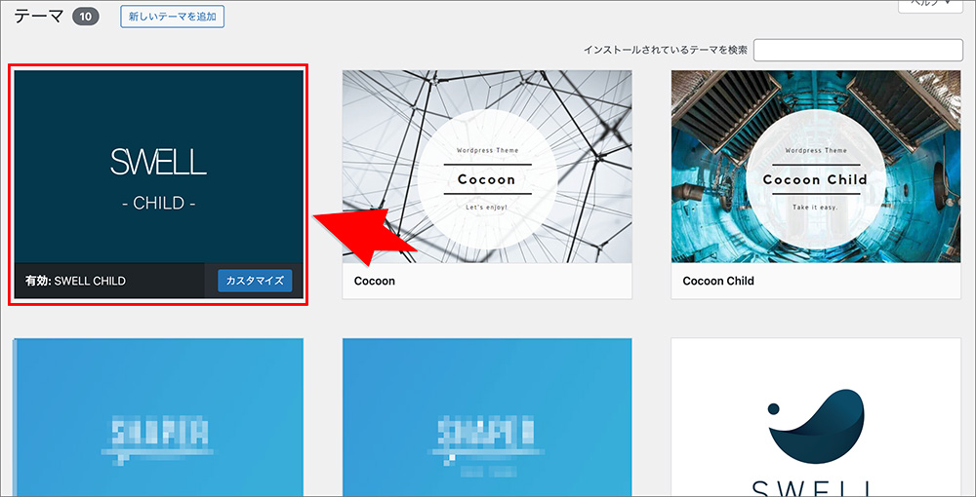
Task: Click the 新しいテーマを追加 button
Action: (x=173, y=17)
